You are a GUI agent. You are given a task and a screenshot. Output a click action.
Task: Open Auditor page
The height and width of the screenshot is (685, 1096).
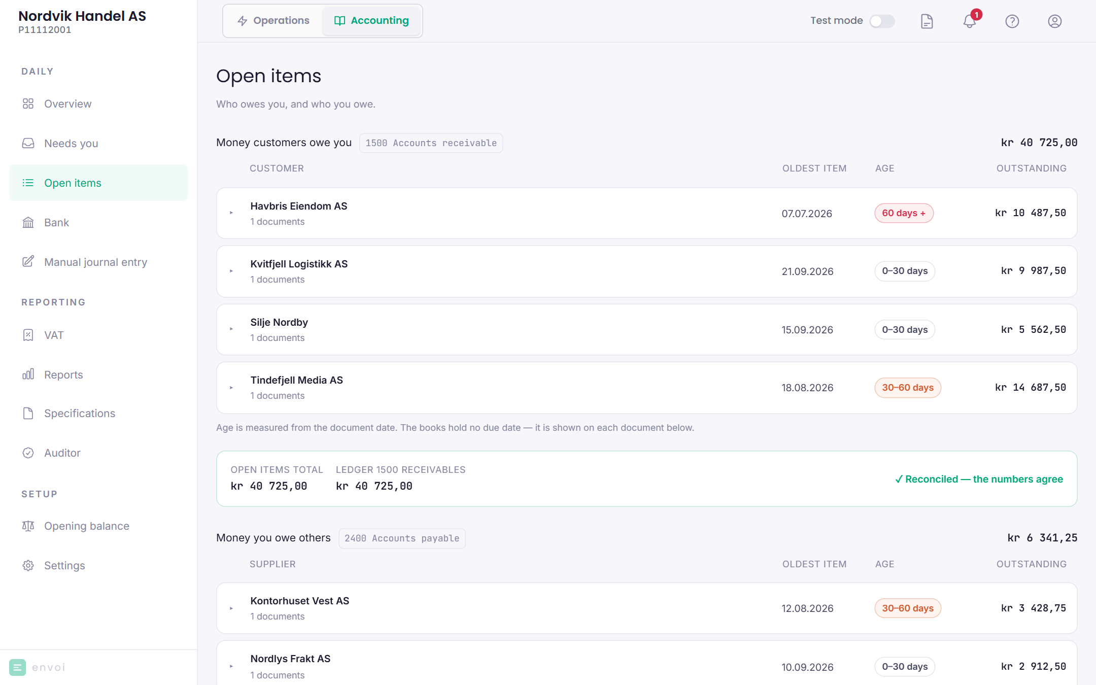tap(98, 453)
